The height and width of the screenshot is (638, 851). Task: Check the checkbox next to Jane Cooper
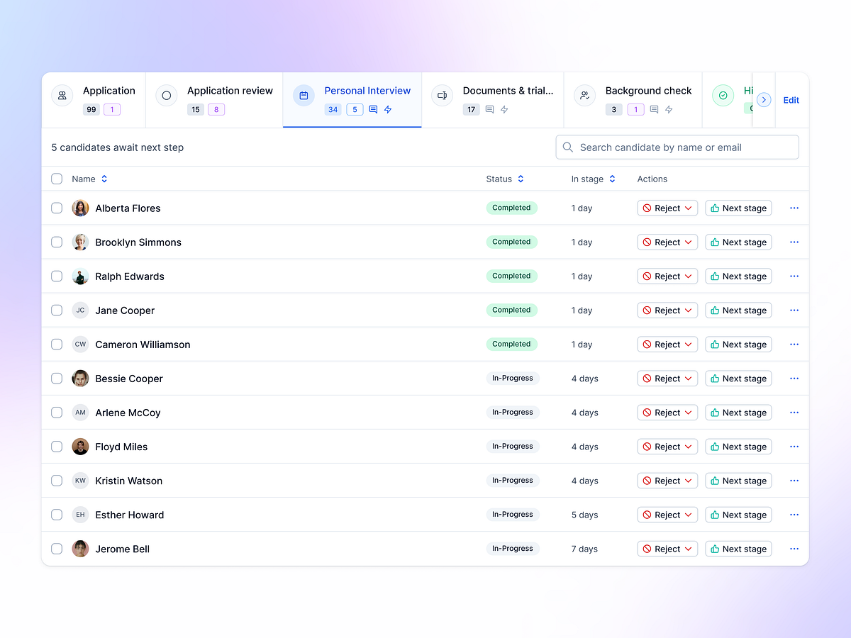57,310
